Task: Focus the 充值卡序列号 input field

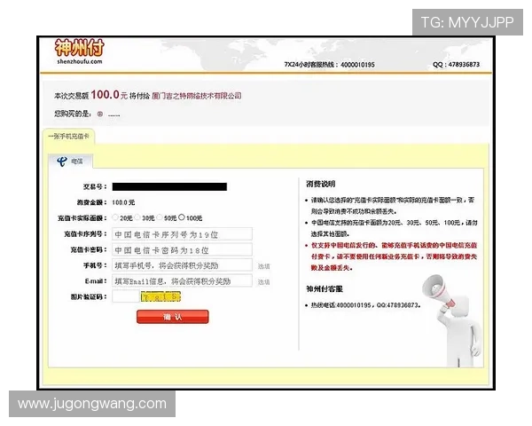Action: (x=182, y=234)
